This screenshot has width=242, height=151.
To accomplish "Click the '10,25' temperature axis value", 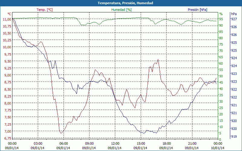I will click(7, 40).
